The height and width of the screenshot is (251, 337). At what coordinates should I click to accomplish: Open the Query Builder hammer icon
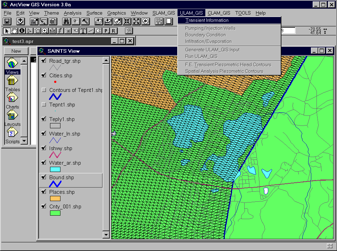pos(85,21)
